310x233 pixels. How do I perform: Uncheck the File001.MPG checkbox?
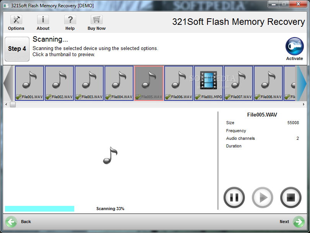(198, 97)
